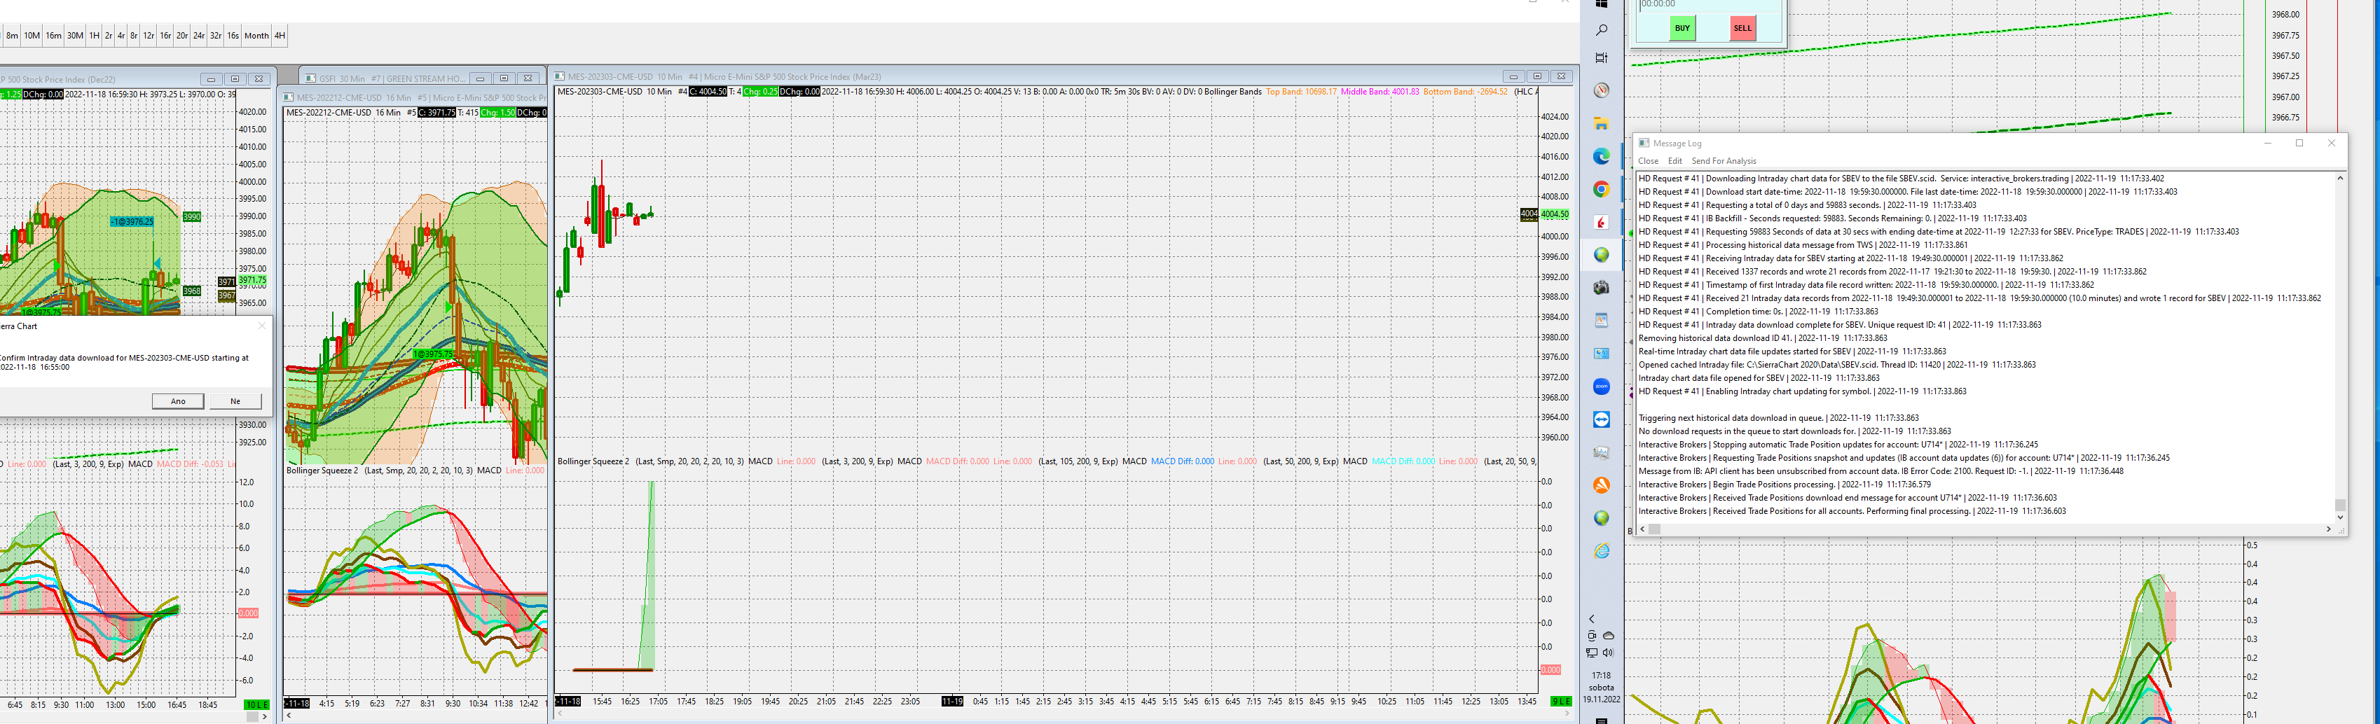
Task: Decline download with the Ne button
Action: (235, 402)
